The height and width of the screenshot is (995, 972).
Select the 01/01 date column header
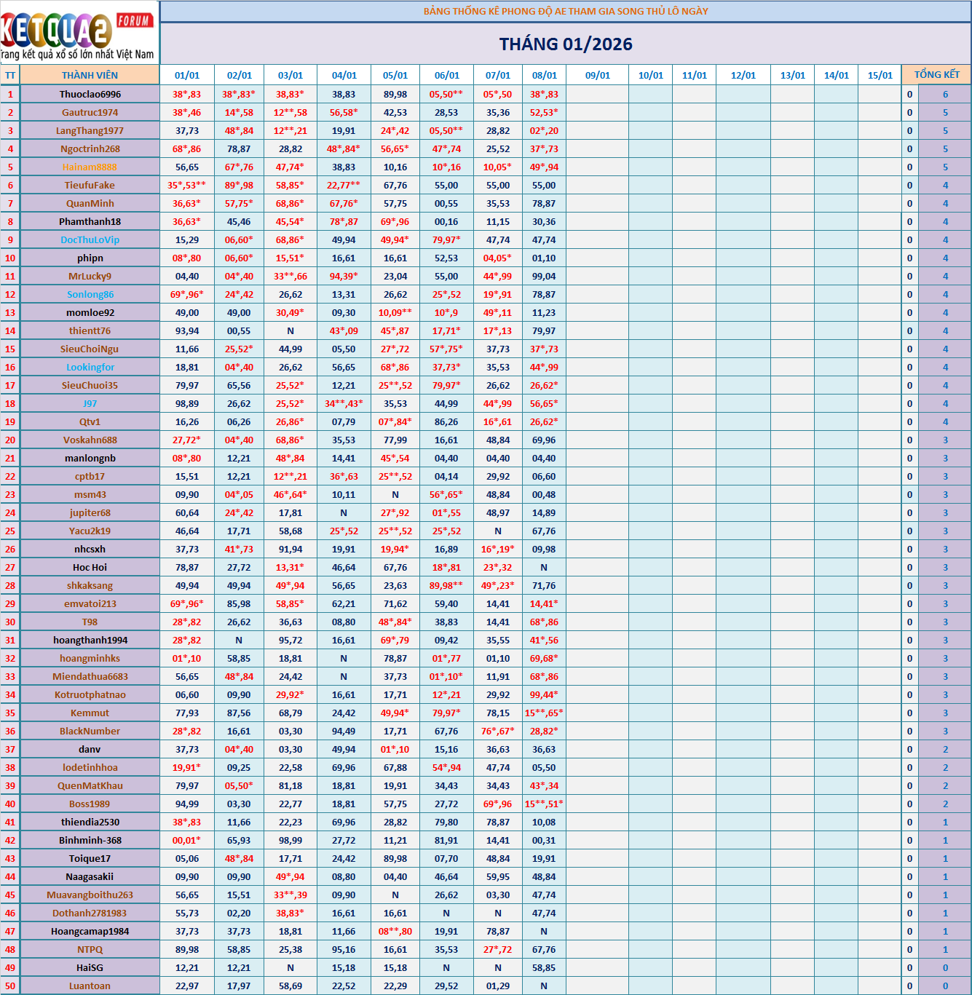tap(187, 75)
